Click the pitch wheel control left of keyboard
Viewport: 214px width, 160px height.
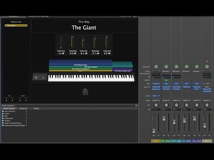[x=36, y=77]
